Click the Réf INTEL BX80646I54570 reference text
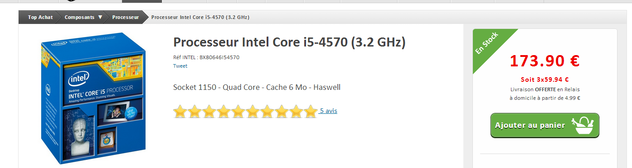Viewport: 632px width, 168px height. 206,57
